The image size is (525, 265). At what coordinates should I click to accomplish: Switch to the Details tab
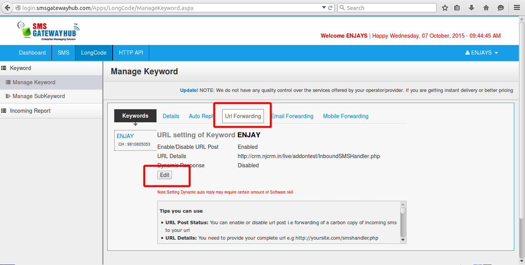pos(171,116)
